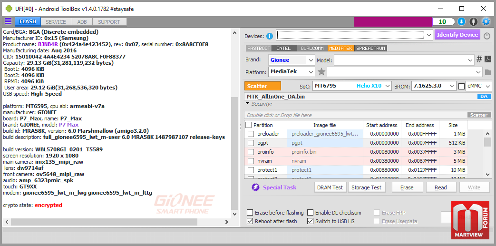Uncheck Switch to USB HS

tap(310, 221)
